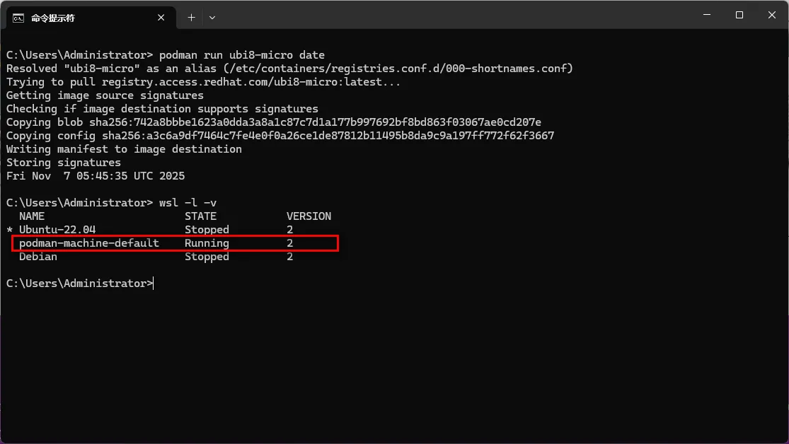
Task: Click the Running state text
Action: tap(207, 243)
